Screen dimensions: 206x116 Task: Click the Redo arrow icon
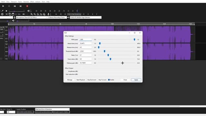tap(27, 14)
